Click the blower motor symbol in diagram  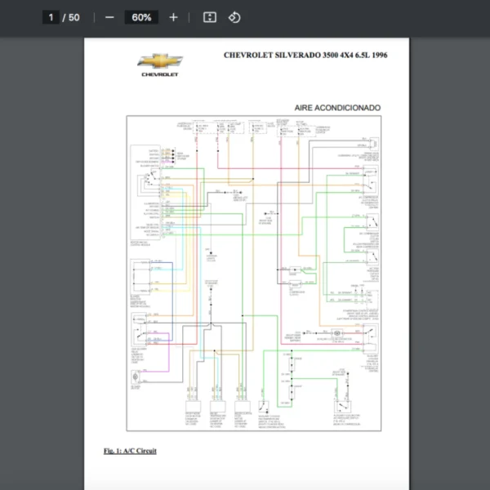tap(136, 381)
